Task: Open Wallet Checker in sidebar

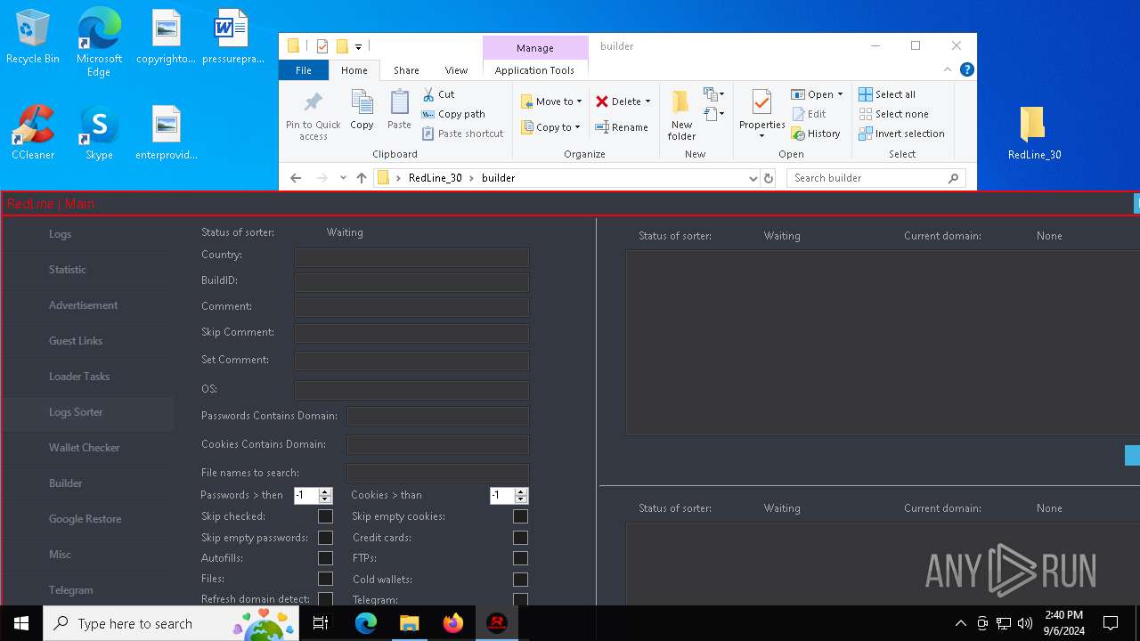Action: click(x=84, y=448)
